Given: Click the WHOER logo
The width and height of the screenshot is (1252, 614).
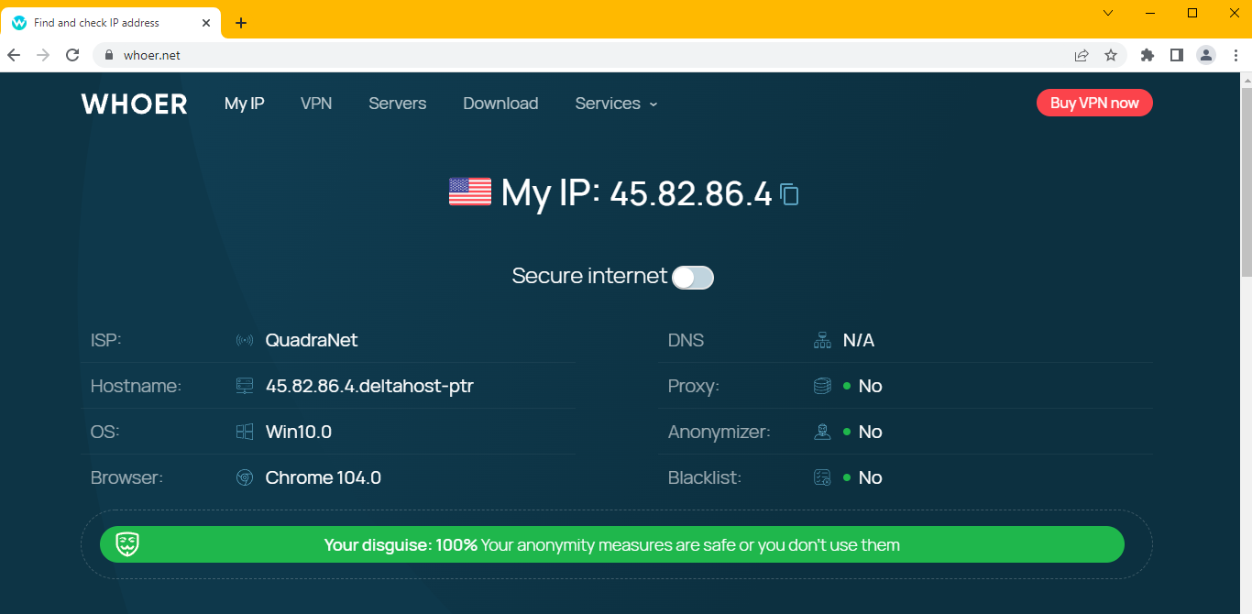Looking at the screenshot, I should [x=134, y=104].
